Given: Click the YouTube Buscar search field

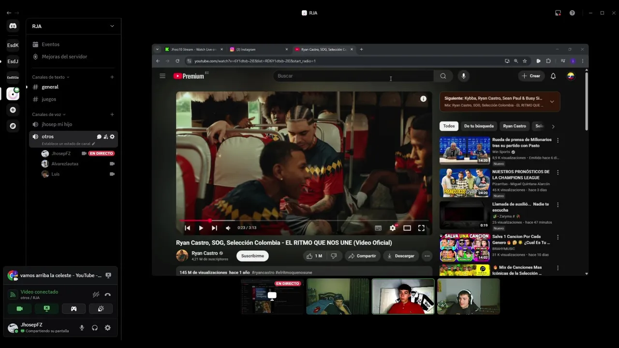Looking at the screenshot, I should 353,76.
